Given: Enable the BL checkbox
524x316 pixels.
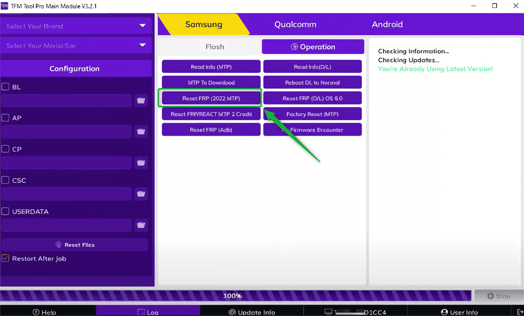Looking at the screenshot, I should pyautogui.click(x=5, y=87).
